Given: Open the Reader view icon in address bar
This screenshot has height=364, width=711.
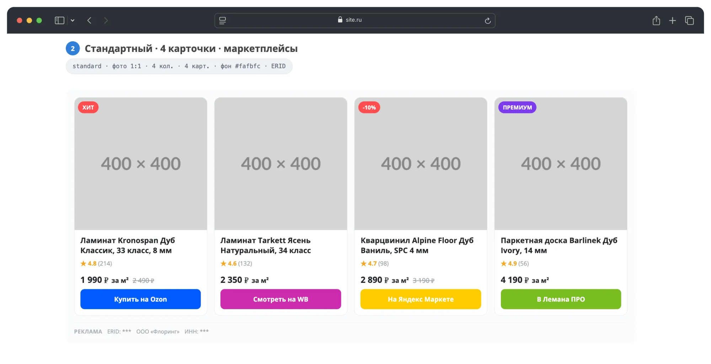Looking at the screenshot, I should [223, 20].
